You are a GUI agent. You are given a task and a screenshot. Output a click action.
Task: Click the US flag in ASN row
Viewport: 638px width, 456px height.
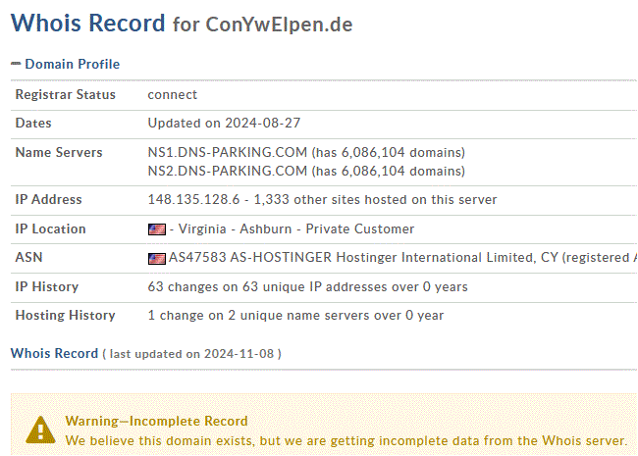[x=157, y=259]
